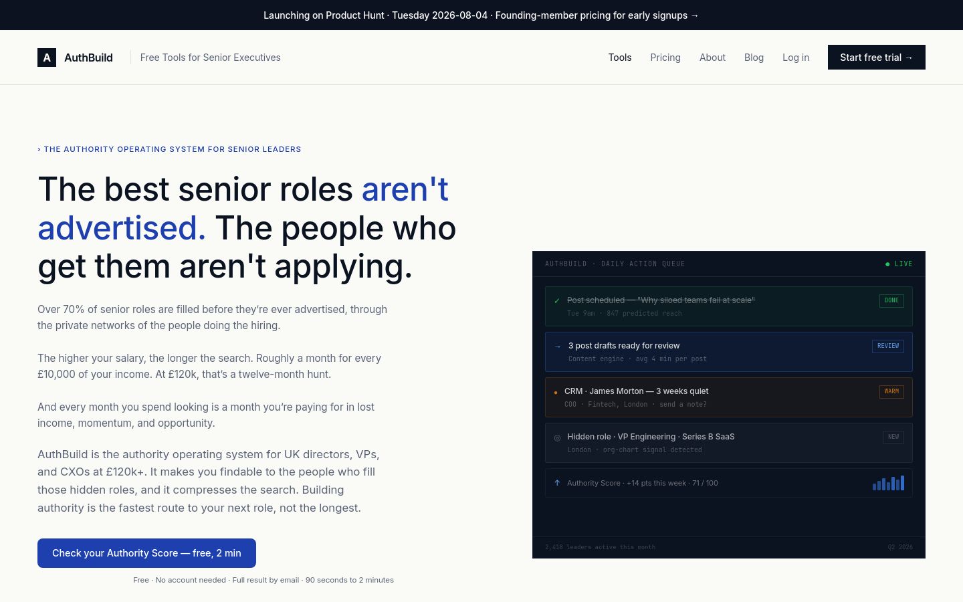Image resolution: width=963 pixels, height=602 pixels.
Task: Select the DONE badge on the scheduled post
Action: click(x=891, y=300)
